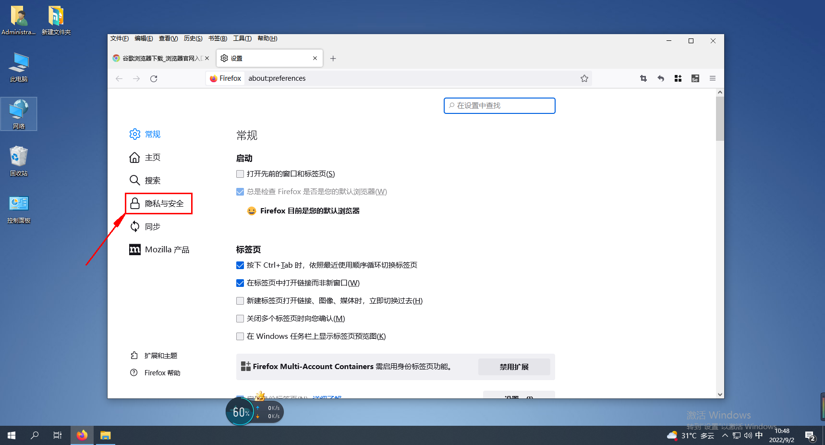825x445 pixels.
Task: Open the 帮助(H) menu
Action: (267, 38)
